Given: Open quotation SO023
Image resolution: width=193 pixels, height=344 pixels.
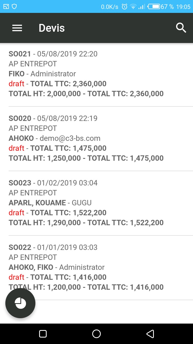Looking at the screenshot, I should tap(20, 183).
